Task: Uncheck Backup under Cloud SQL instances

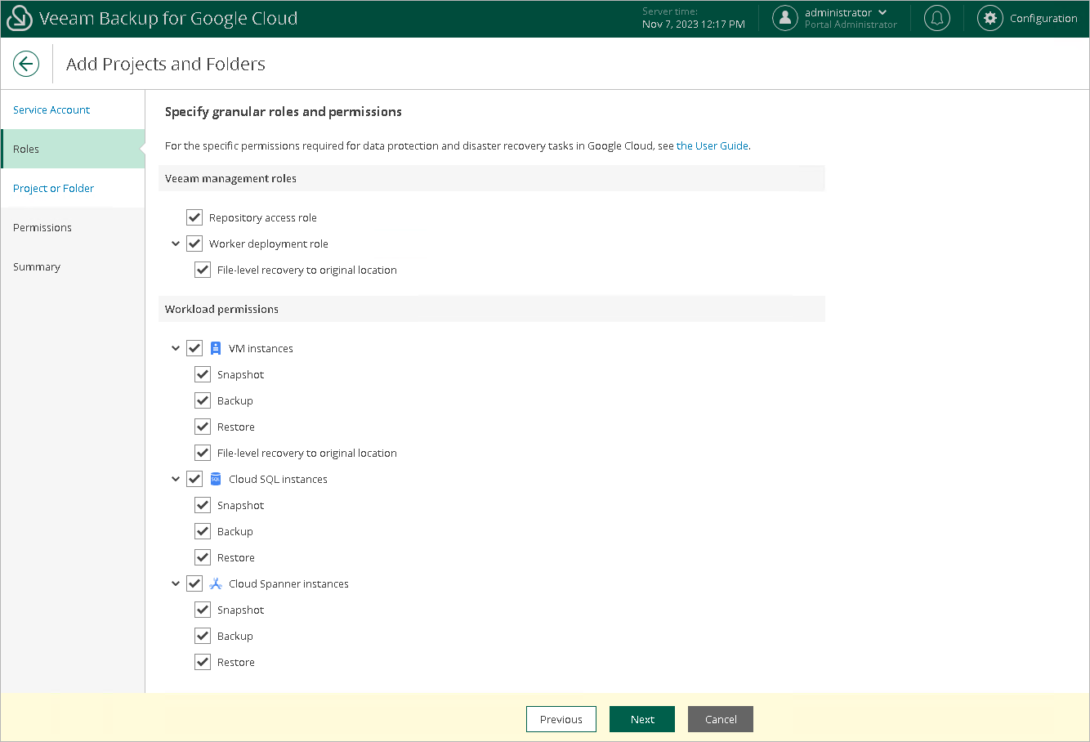Action: coord(203,531)
